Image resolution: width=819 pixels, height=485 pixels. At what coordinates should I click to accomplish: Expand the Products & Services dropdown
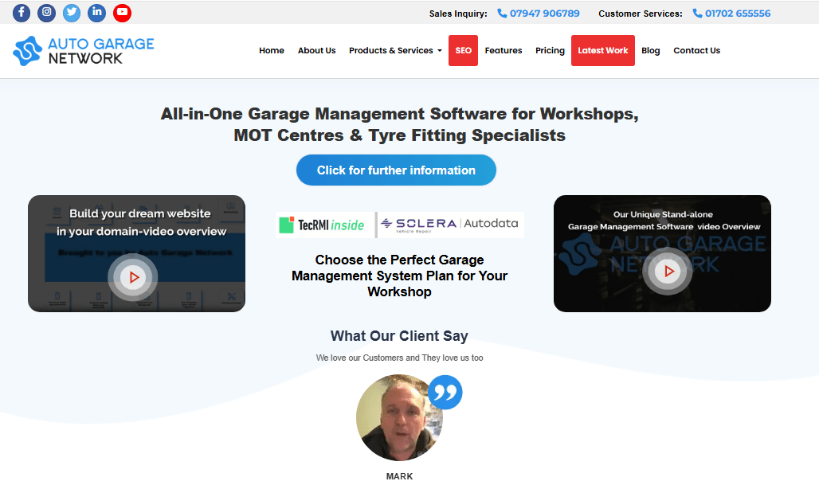pyautogui.click(x=395, y=50)
